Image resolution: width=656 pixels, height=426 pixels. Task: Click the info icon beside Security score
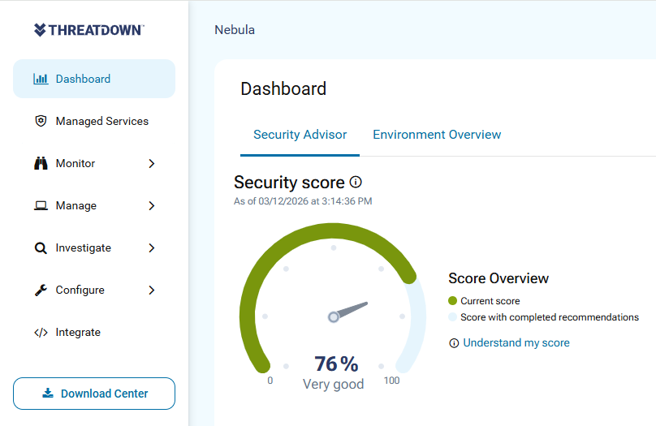(x=356, y=183)
